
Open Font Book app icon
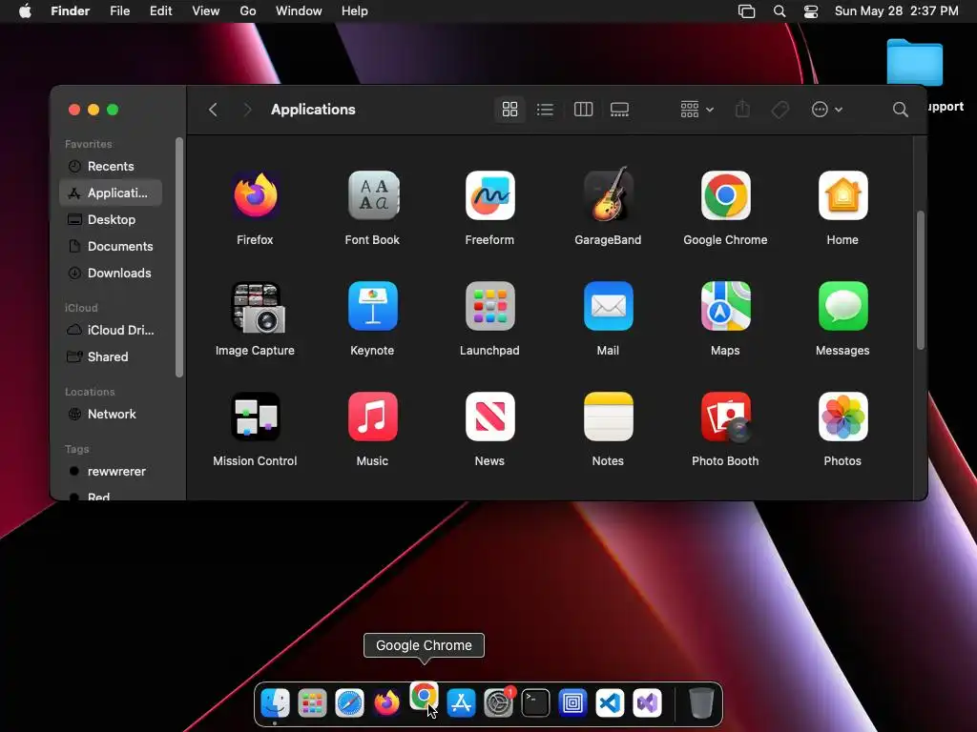373,195
